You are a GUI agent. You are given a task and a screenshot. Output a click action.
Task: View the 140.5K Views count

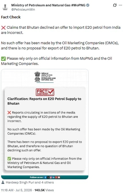click(44, 190)
